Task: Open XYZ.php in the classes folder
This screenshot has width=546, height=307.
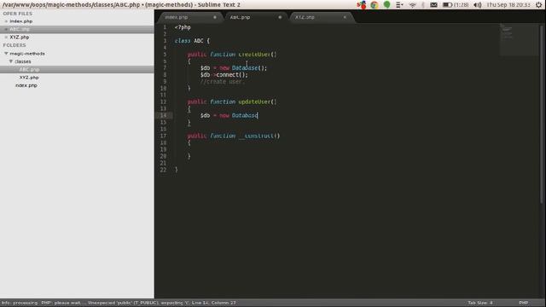Action: click(x=29, y=78)
